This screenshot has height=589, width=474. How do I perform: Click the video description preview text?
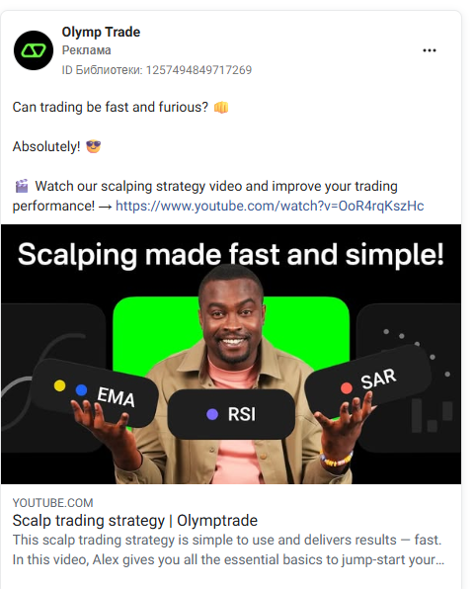pos(228,549)
